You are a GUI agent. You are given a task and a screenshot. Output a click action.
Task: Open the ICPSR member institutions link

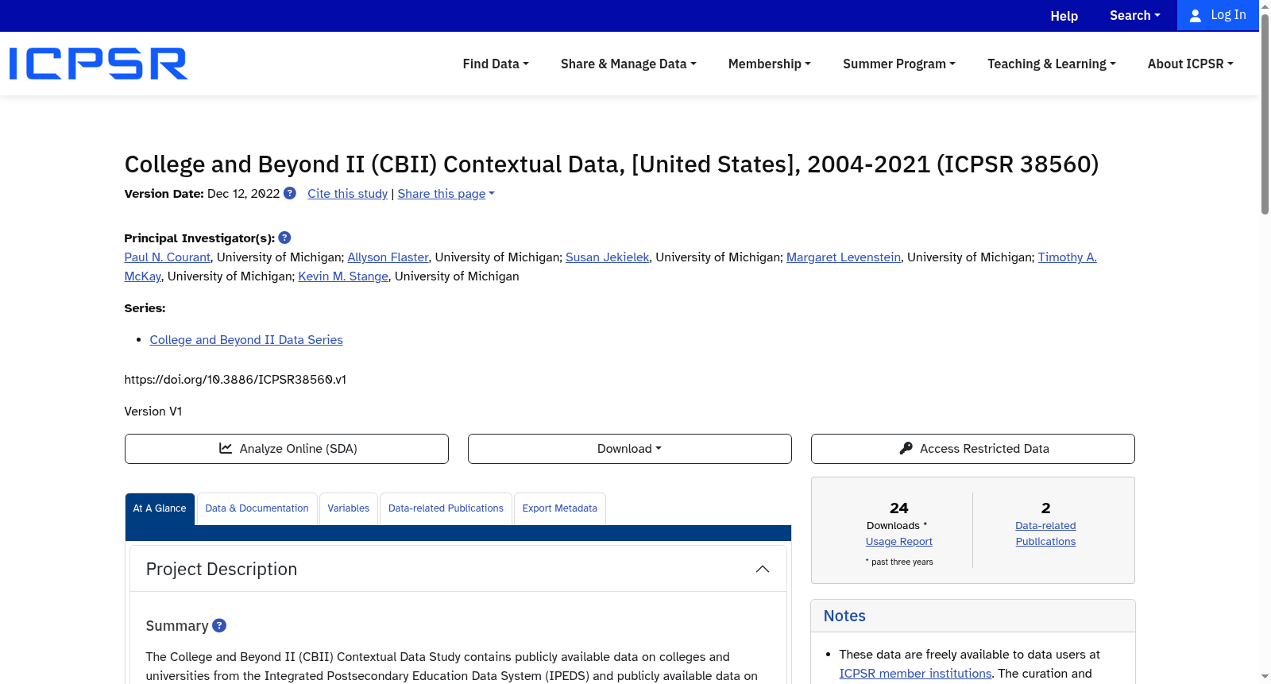[x=916, y=674]
